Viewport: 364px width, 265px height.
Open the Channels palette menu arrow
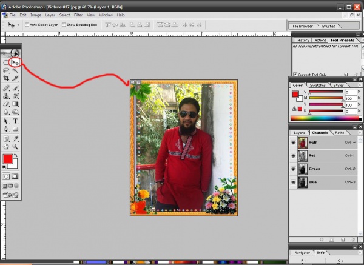click(360, 132)
